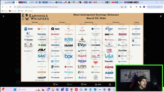Click the box logo under Tuesday
Image resolution: width=164 pixels, height=92 pixels.
pos(69,56)
